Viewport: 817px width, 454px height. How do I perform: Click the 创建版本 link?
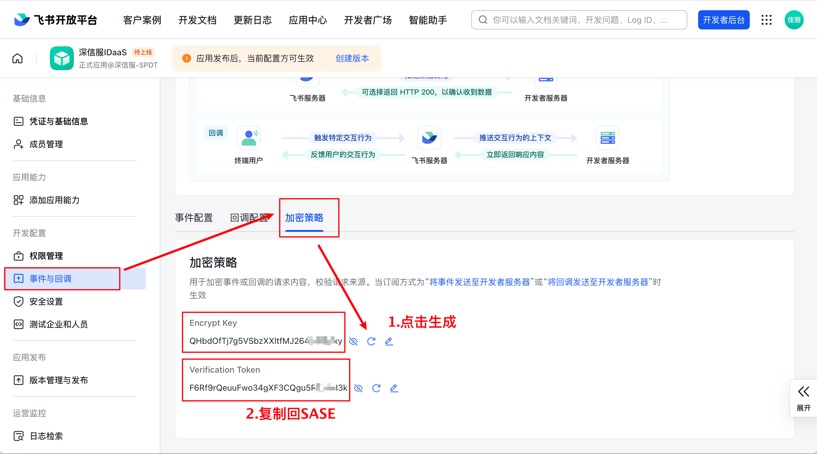(x=352, y=58)
